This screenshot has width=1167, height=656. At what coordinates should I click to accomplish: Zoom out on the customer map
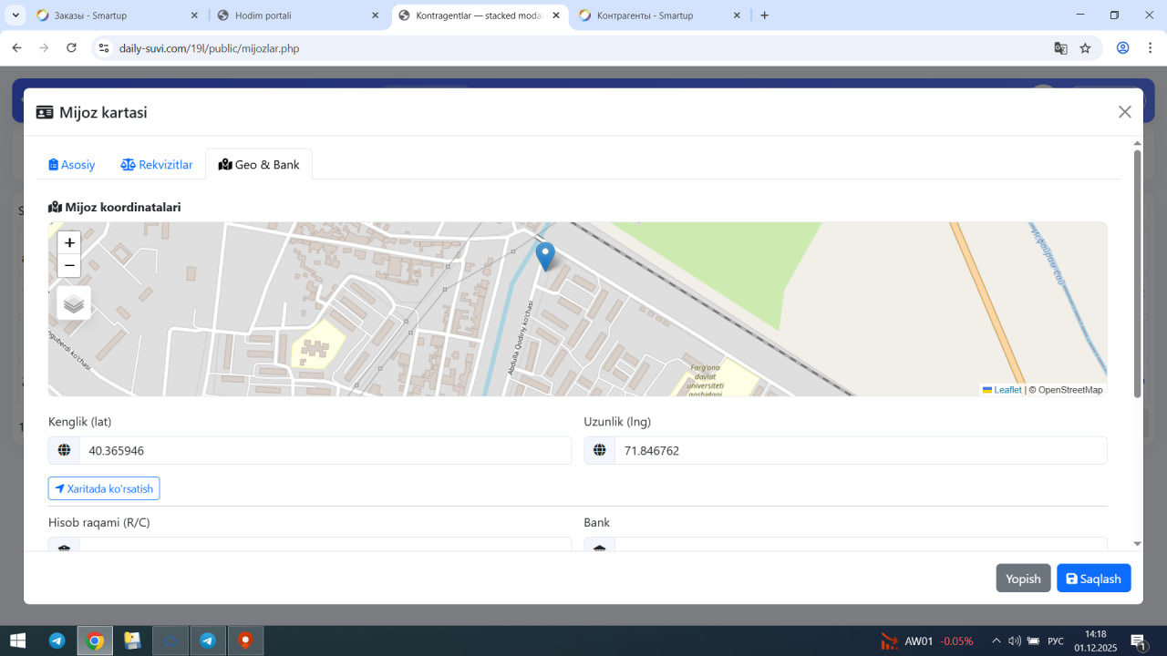pyautogui.click(x=69, y=266)
